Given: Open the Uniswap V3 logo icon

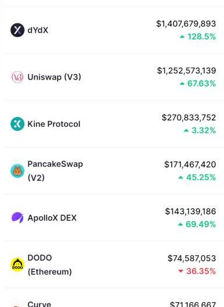Looking at the screenshot, I should 17,77.
